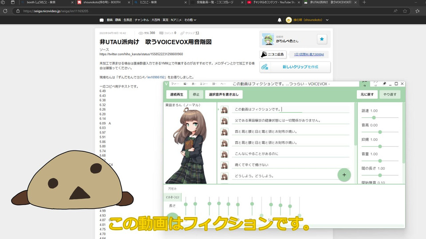Change character icon for こんなにやることがあるのに line
This screenshot has height=239, width=426.
click(225, 154)
